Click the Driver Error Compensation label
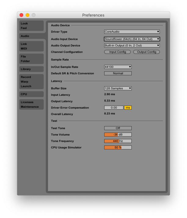This screenshot has height=218, width=187. coord(70,108)
